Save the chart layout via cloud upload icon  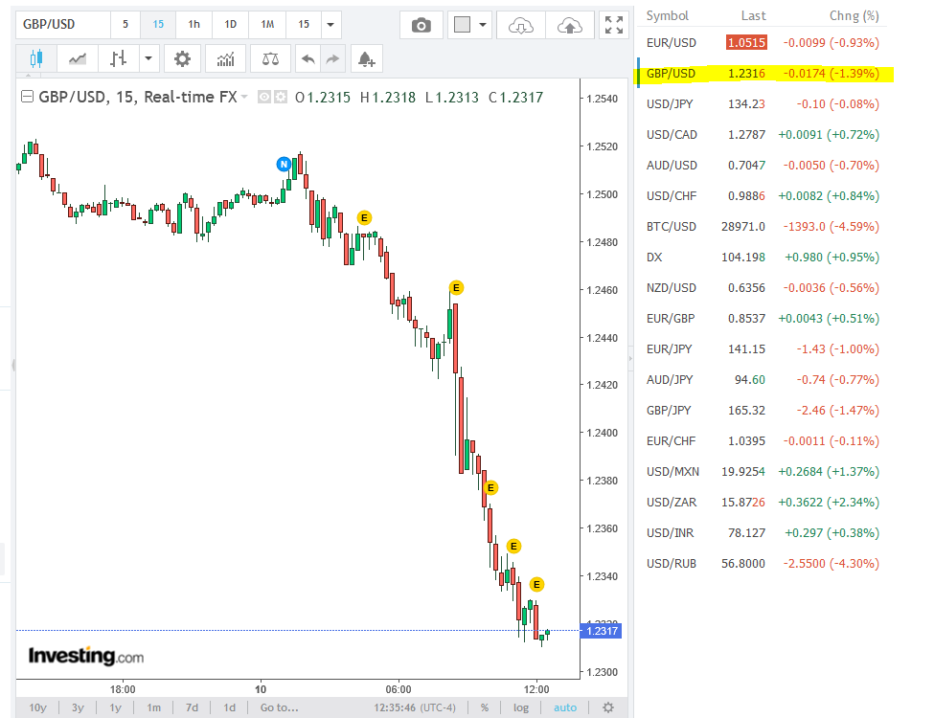pyautogui.click(x=569, y=25)
